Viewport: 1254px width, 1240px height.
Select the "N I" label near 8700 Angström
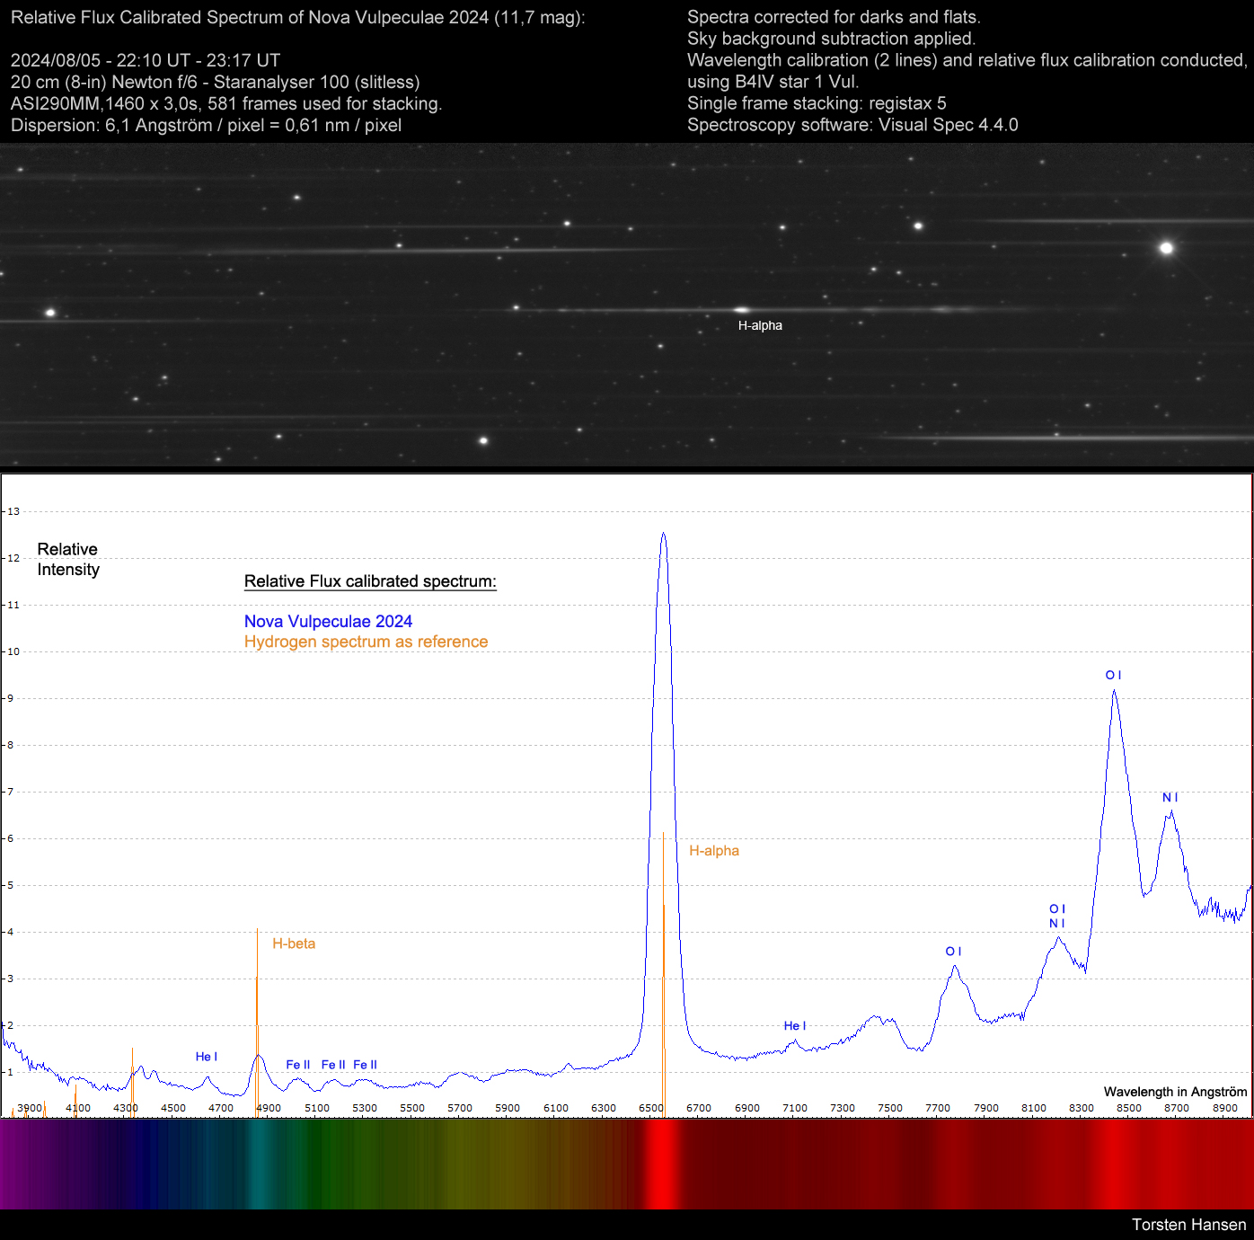(x=1170, y=797)
